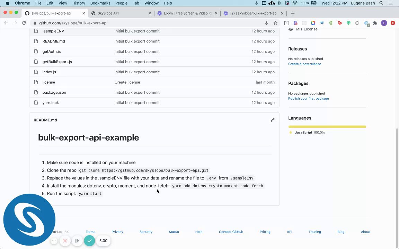The image size is (399, 249).
Task: Bookmark this page with the star icon
Action: [275, 23]
